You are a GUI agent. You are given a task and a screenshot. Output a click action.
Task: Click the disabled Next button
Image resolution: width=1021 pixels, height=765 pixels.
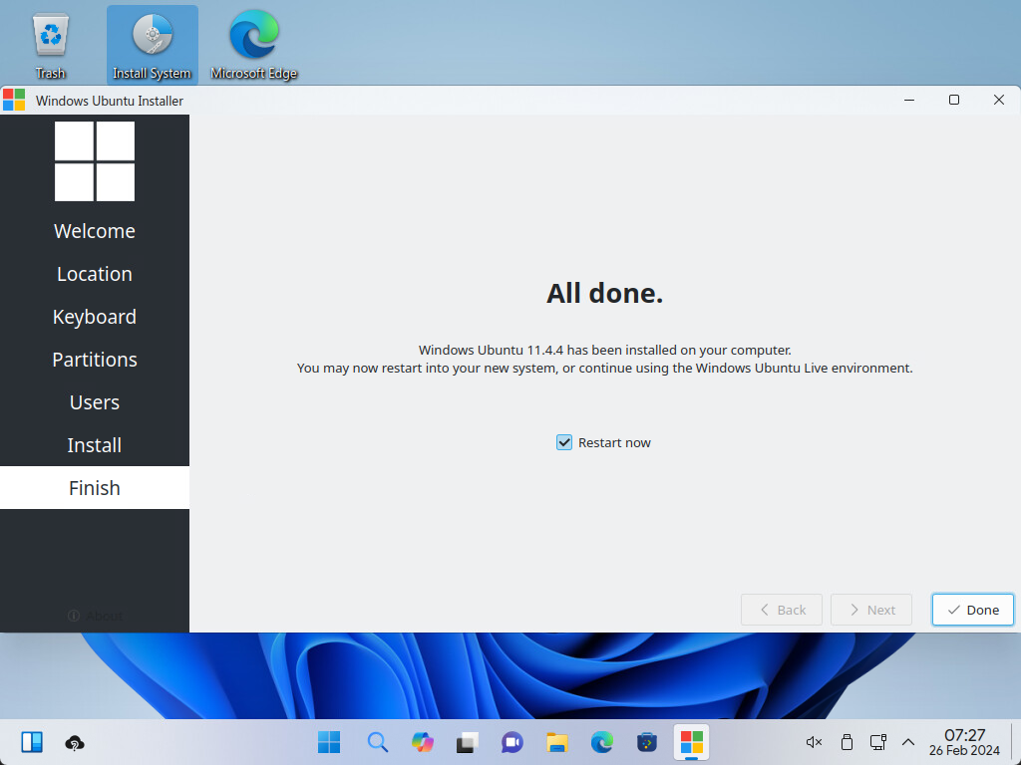tap(871, 610)
